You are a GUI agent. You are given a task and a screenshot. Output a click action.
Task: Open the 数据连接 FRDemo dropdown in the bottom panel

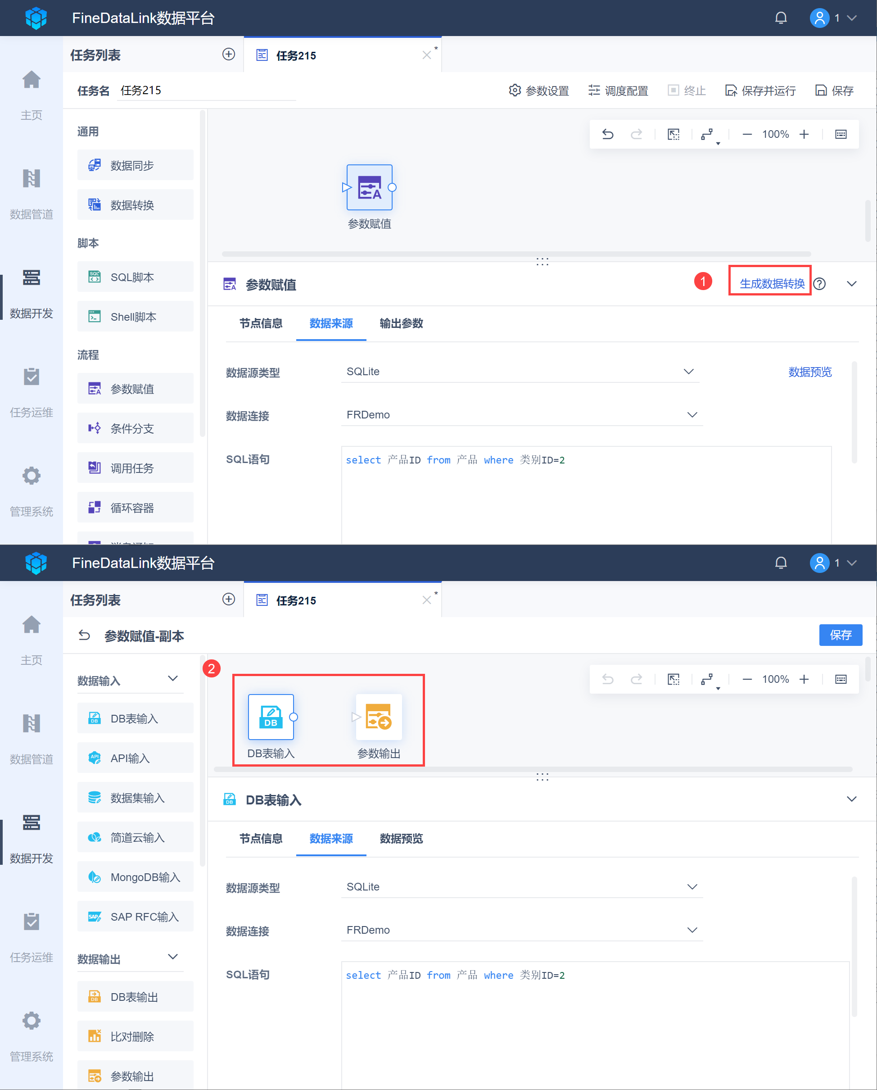522,930
